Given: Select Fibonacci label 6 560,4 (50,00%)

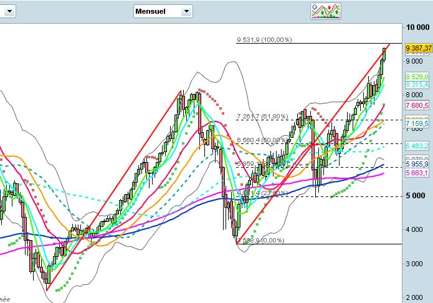Looking at the screenshot, I should coord(262,140).
